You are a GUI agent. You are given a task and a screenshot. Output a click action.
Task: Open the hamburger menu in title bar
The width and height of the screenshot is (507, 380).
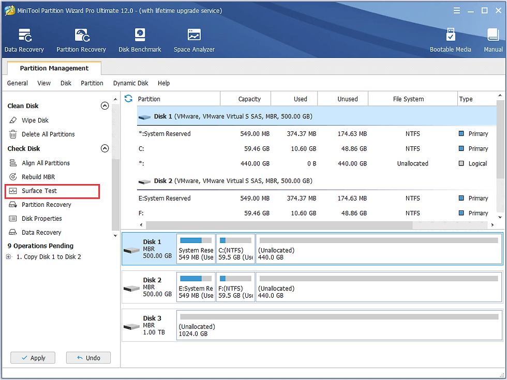(x=456, y=11)
